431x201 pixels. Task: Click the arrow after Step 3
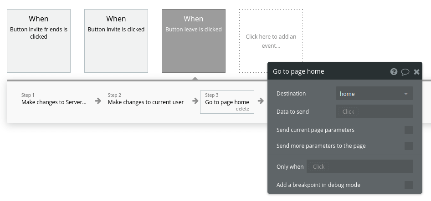(x=261, y=101)
